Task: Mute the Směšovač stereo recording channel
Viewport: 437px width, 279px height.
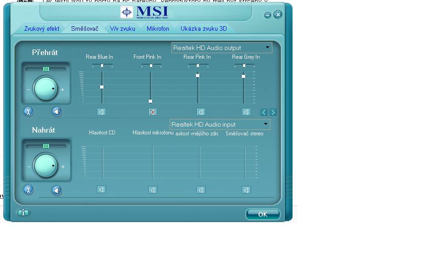Action: [x=246, y=190]
